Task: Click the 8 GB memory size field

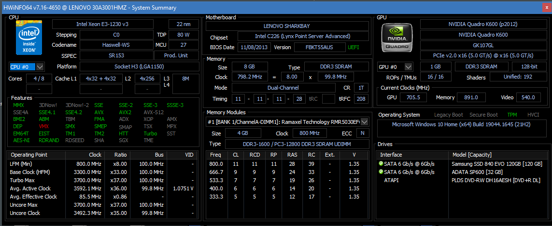Action: [x=250, y=67]
